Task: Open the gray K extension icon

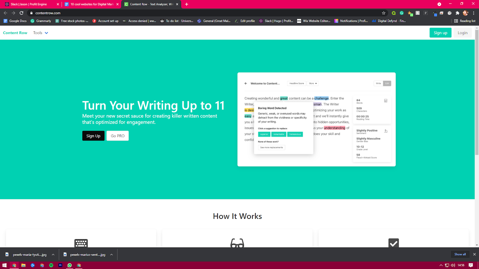Action: pyautogui.click(x=418, y=13)
